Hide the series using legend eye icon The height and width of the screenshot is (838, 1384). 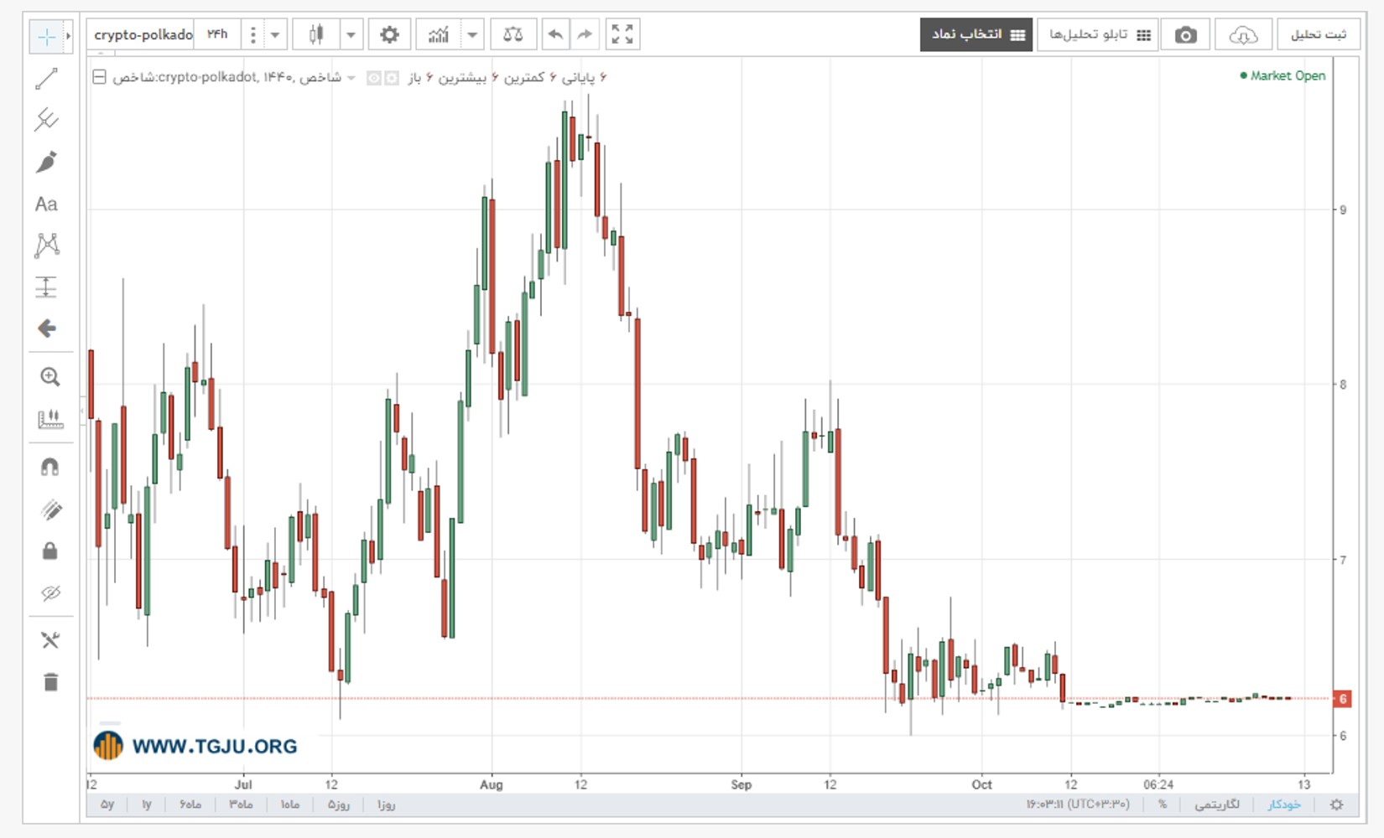(x=374, y=78)
